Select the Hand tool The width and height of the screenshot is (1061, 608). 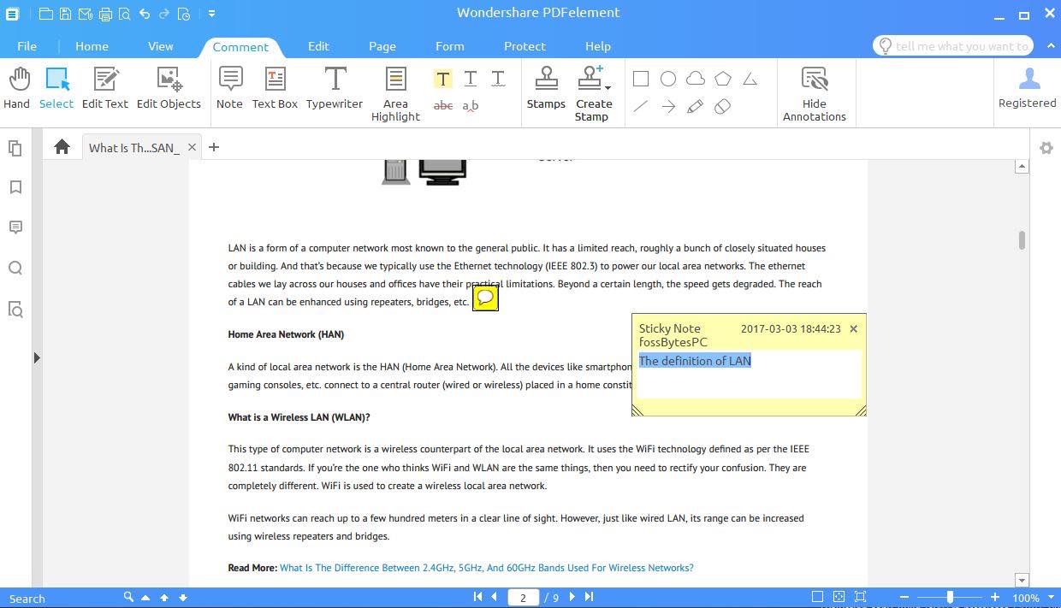(16, 89)
